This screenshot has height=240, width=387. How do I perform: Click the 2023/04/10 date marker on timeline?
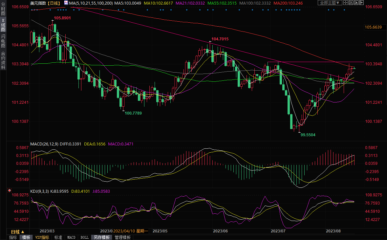(x=124, y=231)
